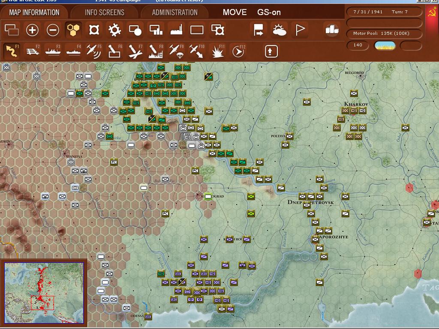
Task: Click the Zaporozhye city label
Action: pyautogui.click(x=334, y=237)
